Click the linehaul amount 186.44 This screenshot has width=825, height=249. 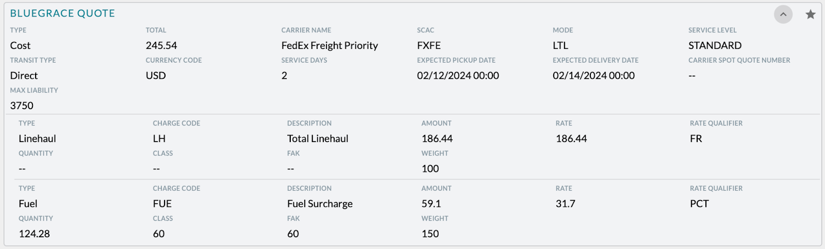click(437, 139)
